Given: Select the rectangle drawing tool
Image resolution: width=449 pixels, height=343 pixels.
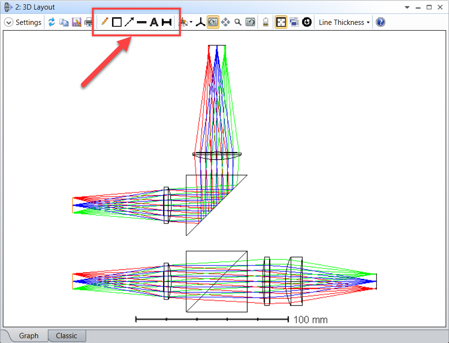Looking at the screenshot, I should (x=117, y=22).
